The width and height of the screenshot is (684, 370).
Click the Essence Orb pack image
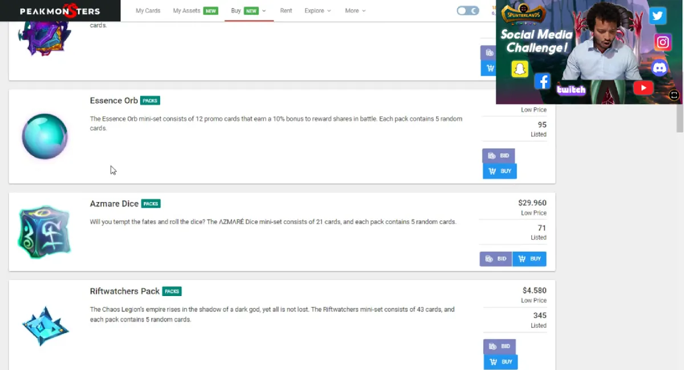coord(44,137)
